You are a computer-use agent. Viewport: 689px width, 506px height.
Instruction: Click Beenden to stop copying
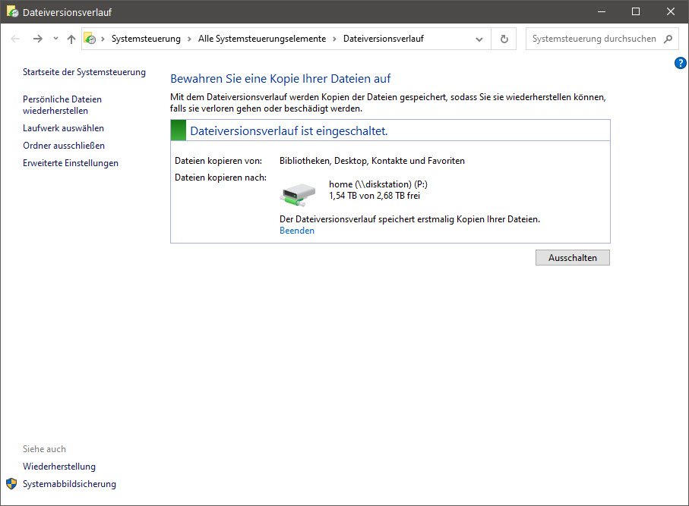click(x=297, y=231)
